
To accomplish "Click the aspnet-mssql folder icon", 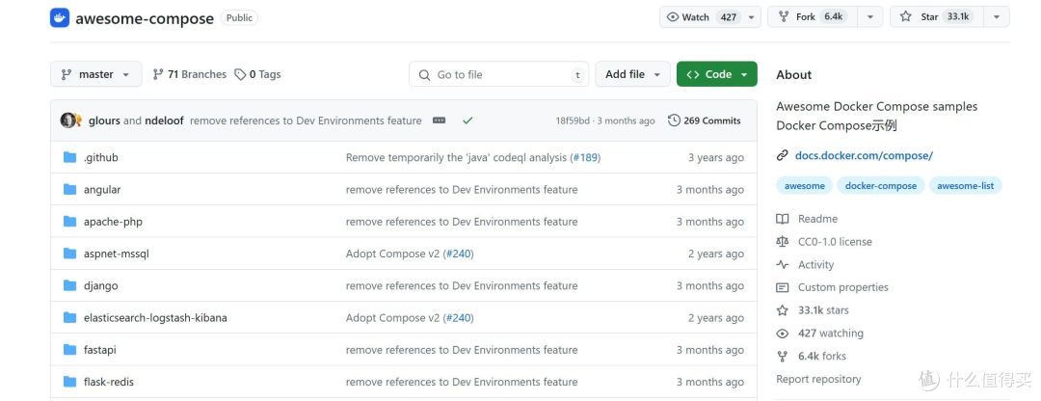I will click(69, 254).
